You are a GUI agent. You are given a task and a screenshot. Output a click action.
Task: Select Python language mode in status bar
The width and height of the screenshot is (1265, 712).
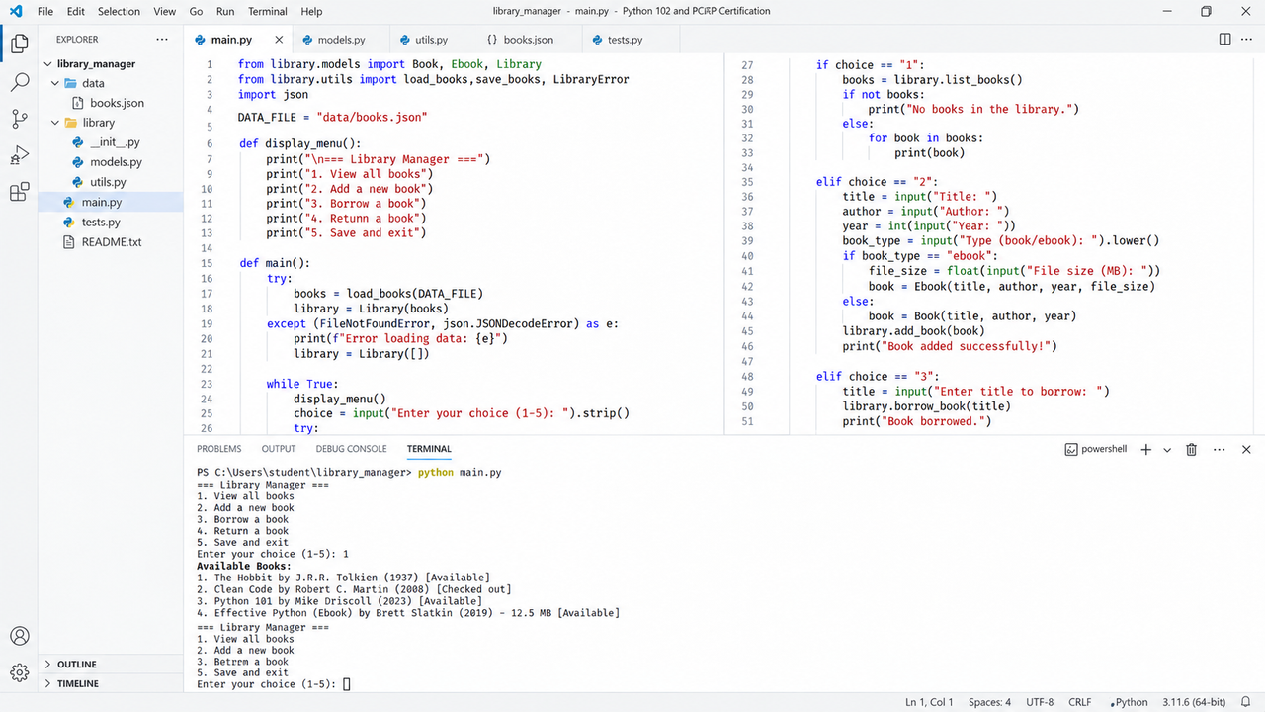pos(1130,702)
